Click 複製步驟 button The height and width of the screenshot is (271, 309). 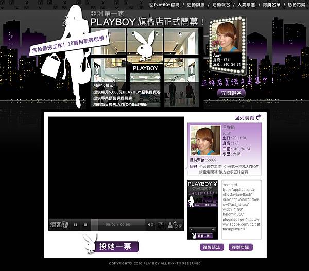241,247
